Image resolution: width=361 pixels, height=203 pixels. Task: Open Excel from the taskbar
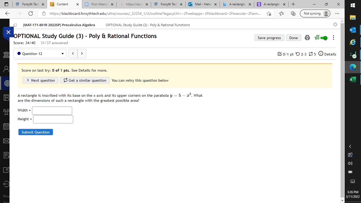[353, 80]
